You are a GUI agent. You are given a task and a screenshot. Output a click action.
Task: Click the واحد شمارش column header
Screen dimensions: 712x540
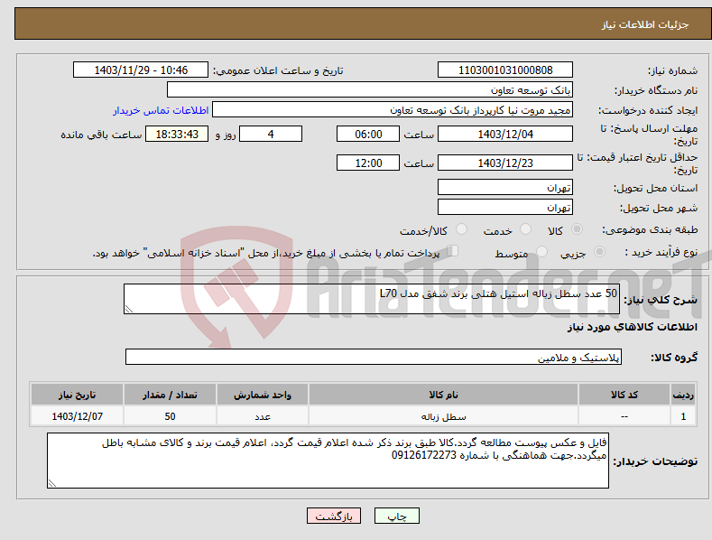coord(263,395)
